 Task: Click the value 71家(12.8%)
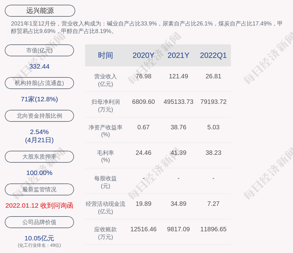[39, 99]
